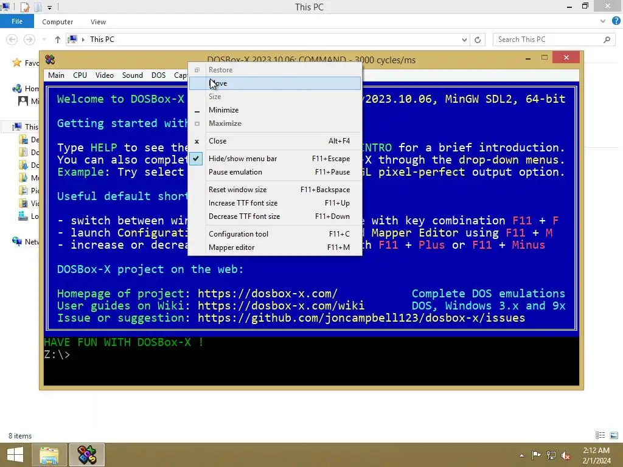Click the This PC address bar icon
Screen dimensions: 623x467
coord(73,40)
